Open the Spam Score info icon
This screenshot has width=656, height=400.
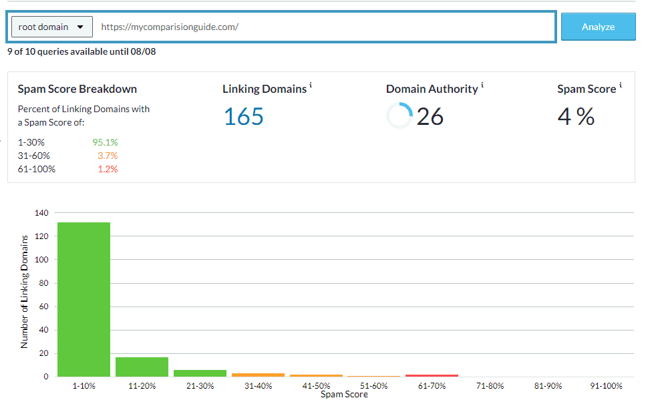tap(621, 85)
